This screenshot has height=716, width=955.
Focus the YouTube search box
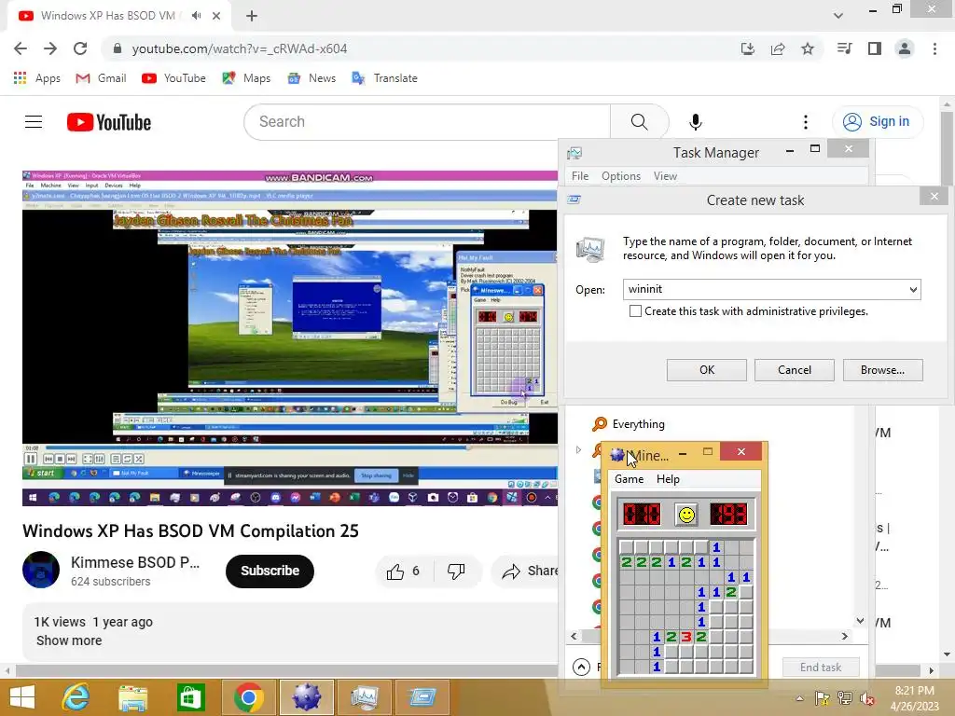point(427,122)
